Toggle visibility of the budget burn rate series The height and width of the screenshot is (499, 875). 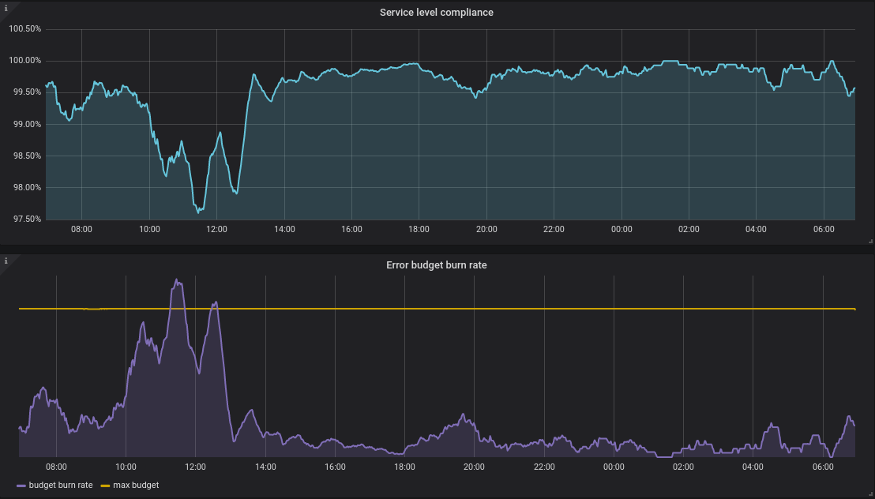click(61, 485)
